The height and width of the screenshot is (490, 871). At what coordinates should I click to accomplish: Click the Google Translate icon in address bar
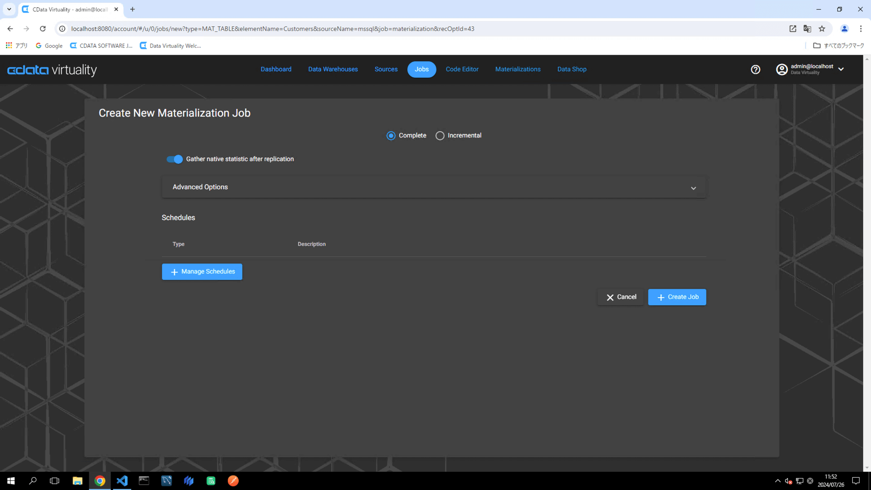click(807, 29)
